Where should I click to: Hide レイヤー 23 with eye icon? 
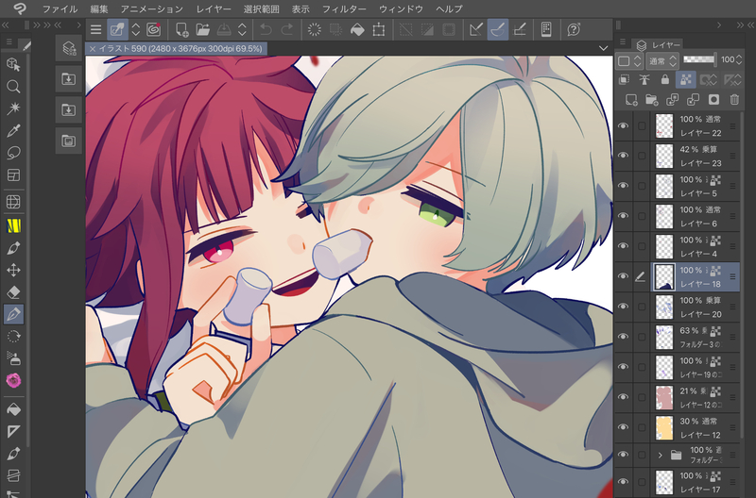624,156
